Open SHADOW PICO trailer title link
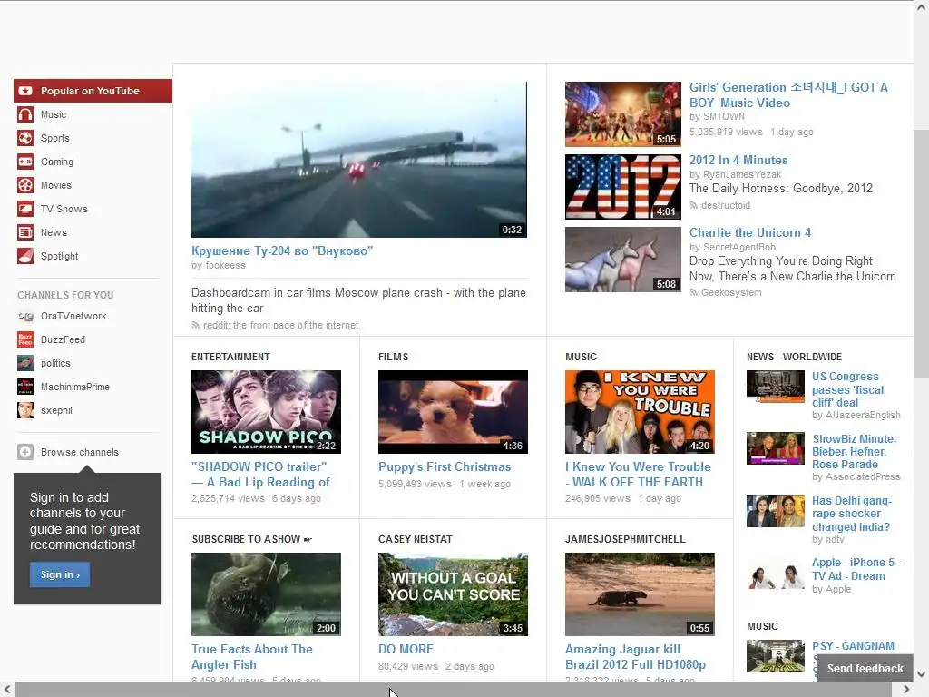Viewport: 929px width, 697px height. click(260, 475)
